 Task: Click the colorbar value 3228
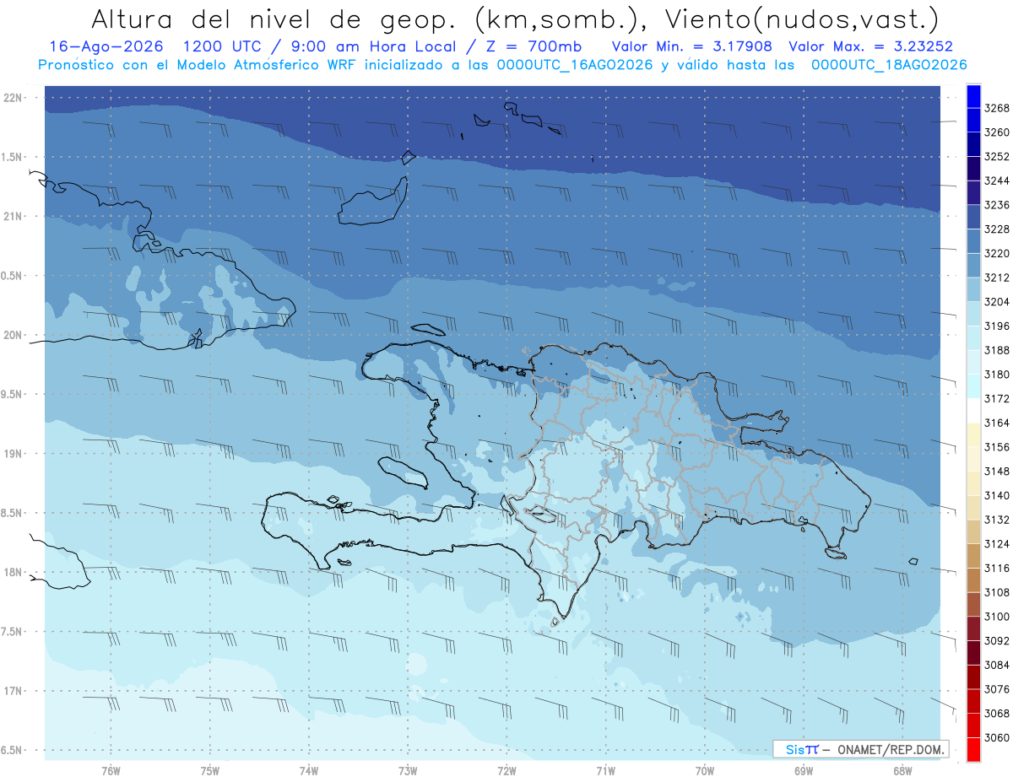coord(996,229)
